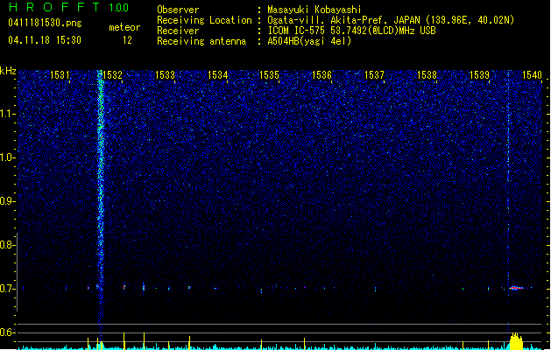Click the 0.7 kHz axis label
The width and height of the screenshot is (551, 350).
(x=8, y=289)
